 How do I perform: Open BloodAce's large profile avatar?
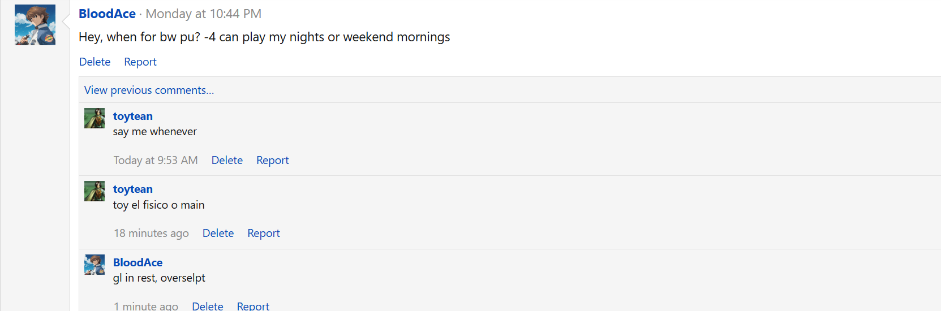point(35,25)
